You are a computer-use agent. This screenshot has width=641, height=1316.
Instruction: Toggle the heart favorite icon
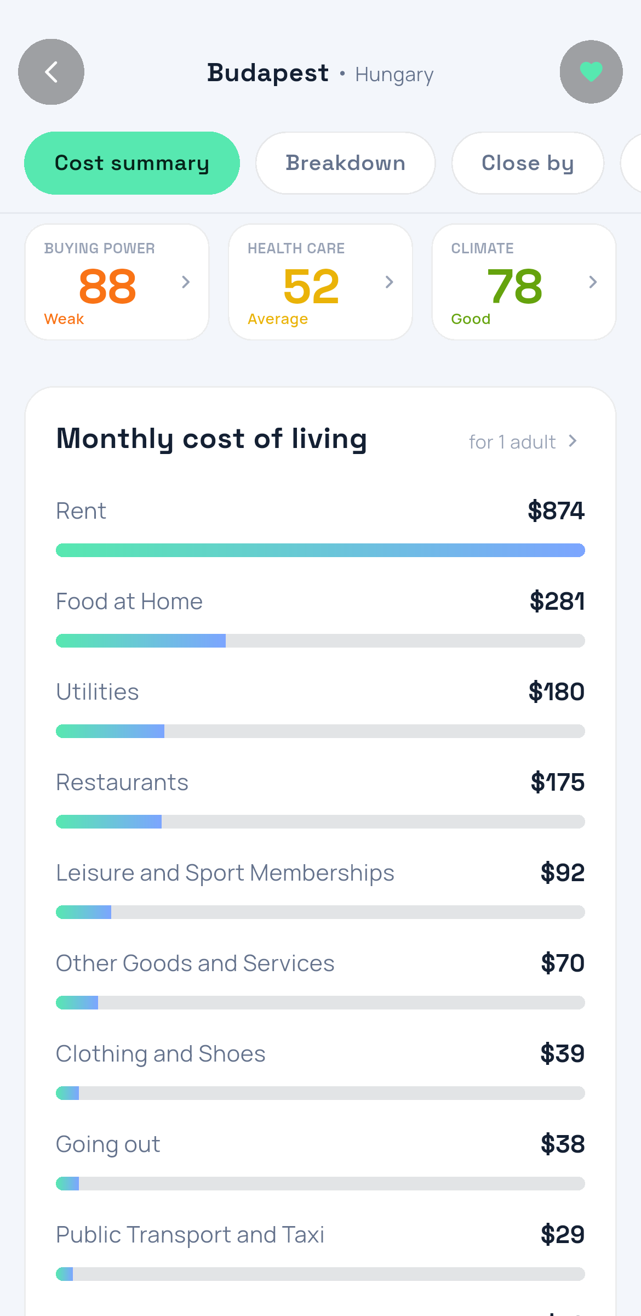[x=591, y=72]
